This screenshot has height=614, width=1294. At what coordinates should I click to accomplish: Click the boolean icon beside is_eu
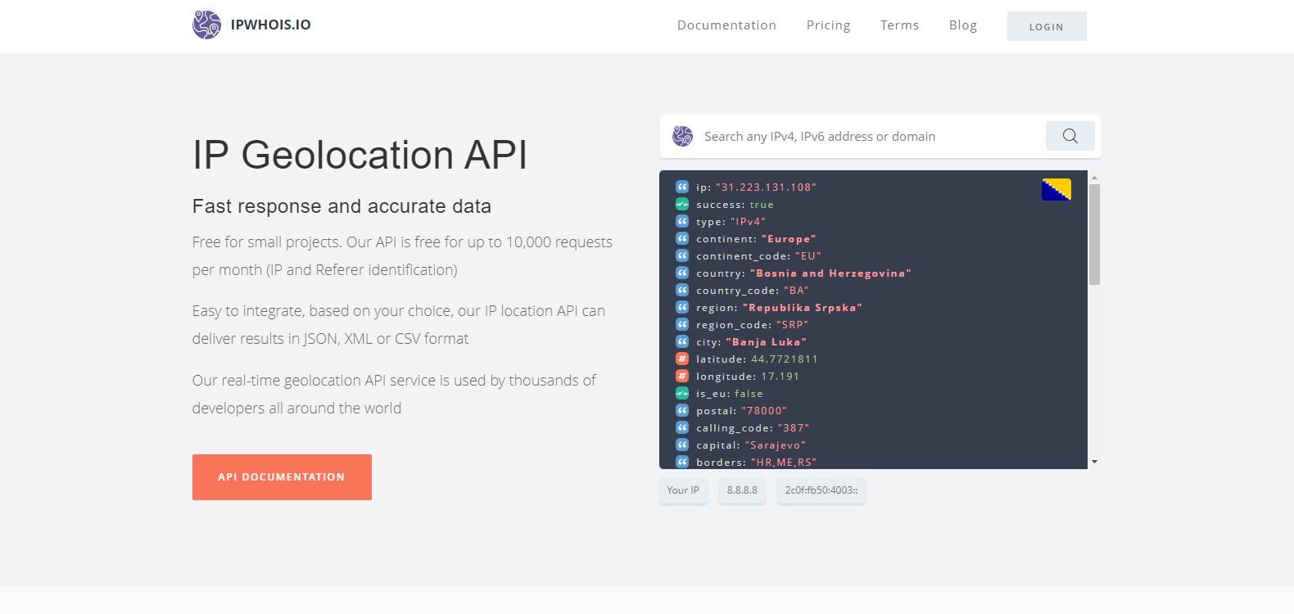pos(682,393)
